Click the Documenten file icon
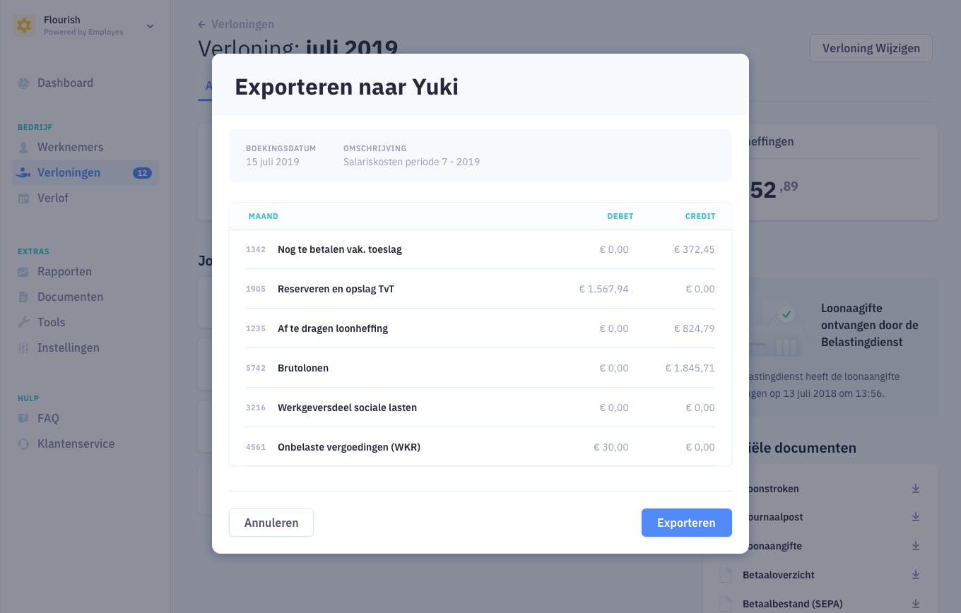The width and height of the screenshot is (961, 613). [x=23, y=297]
